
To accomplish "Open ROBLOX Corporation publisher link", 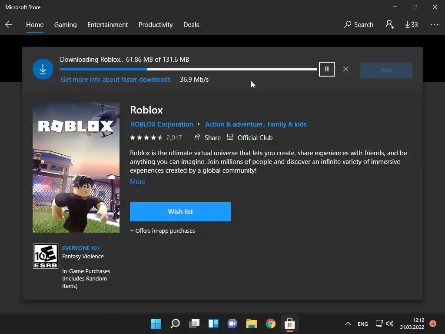I will pyautogui.click(x=162, y=124).
